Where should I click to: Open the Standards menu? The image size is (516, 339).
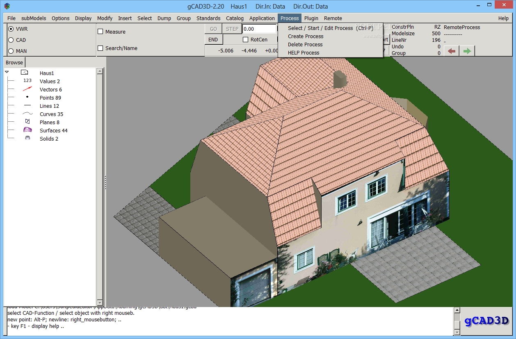tap(208, 18)
